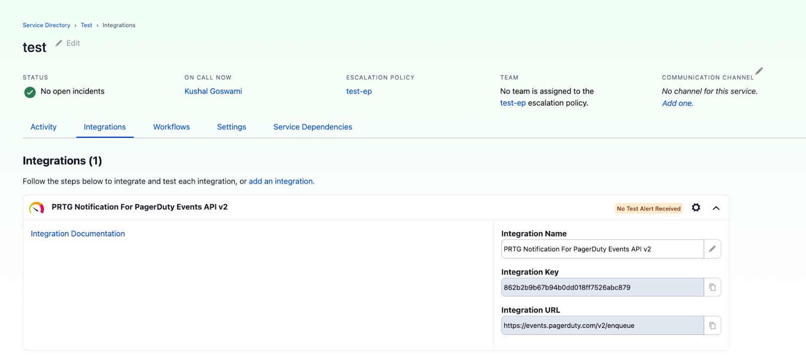Click the 'Integrations (1)' heading

[62, 161]
